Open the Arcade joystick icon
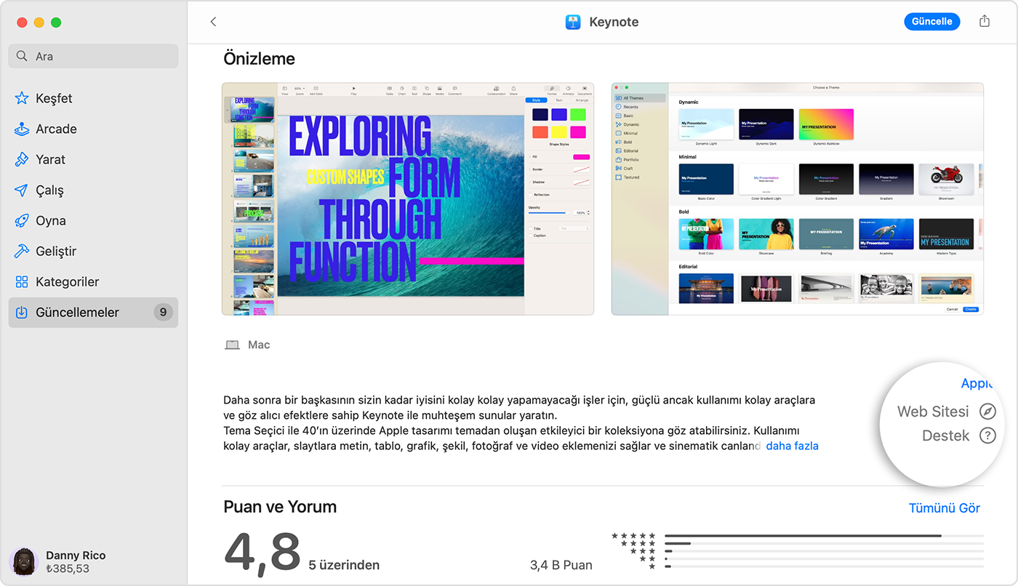Screen dimensions: 1018x586 tap(22, 129)
